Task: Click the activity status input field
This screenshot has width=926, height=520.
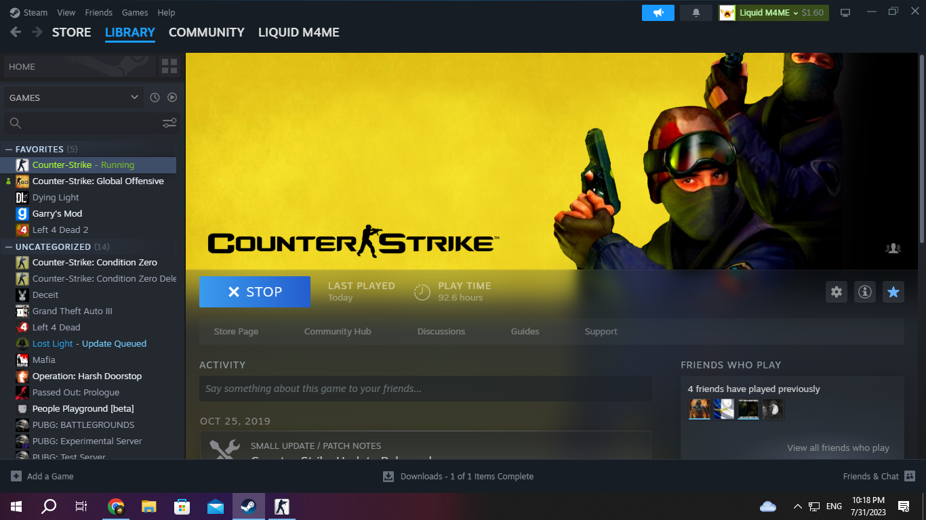Action: coord(425,389)
